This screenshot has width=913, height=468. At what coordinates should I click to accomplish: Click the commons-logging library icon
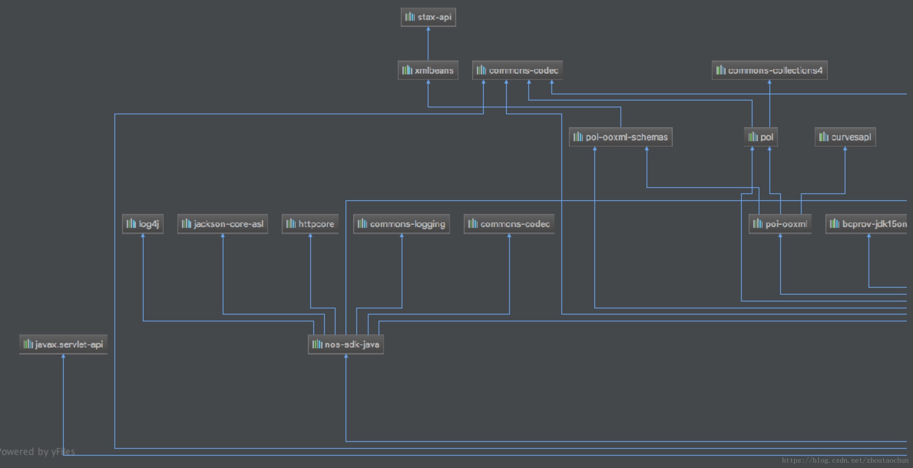coord(362,224)
